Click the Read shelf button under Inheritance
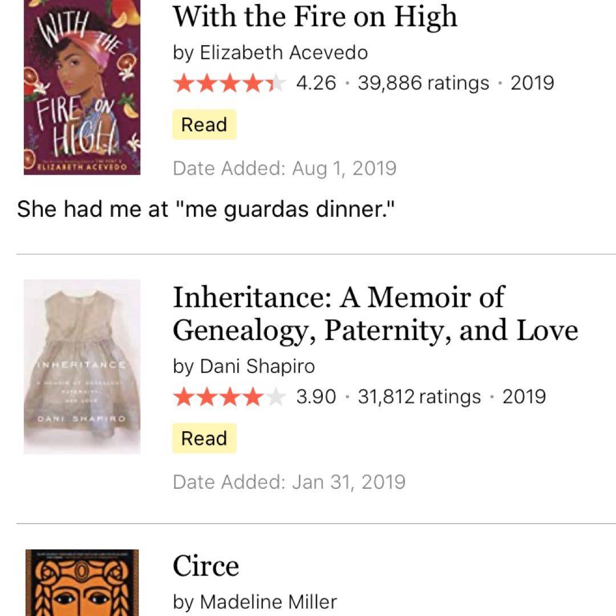 coord(204,438)
